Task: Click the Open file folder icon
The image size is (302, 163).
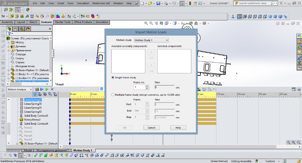Action: [150, 3]
